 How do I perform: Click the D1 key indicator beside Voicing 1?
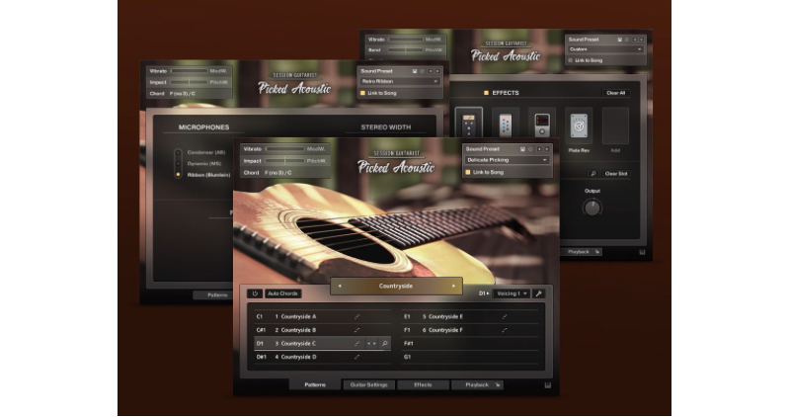point(484,293)
